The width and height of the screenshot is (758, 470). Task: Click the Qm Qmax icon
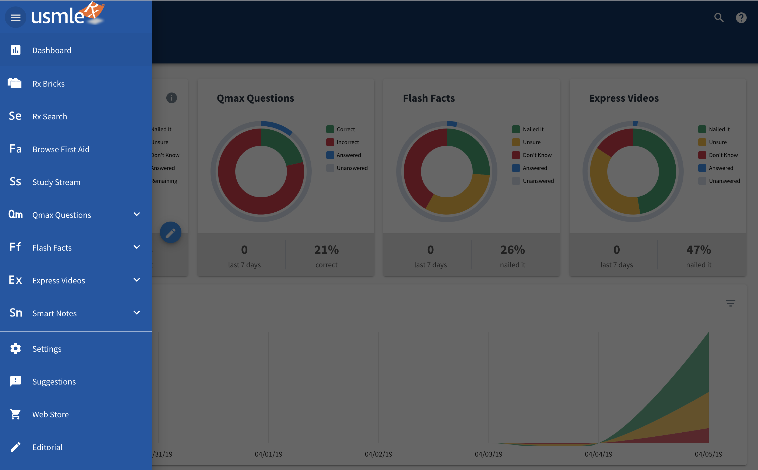click(15, 215)
